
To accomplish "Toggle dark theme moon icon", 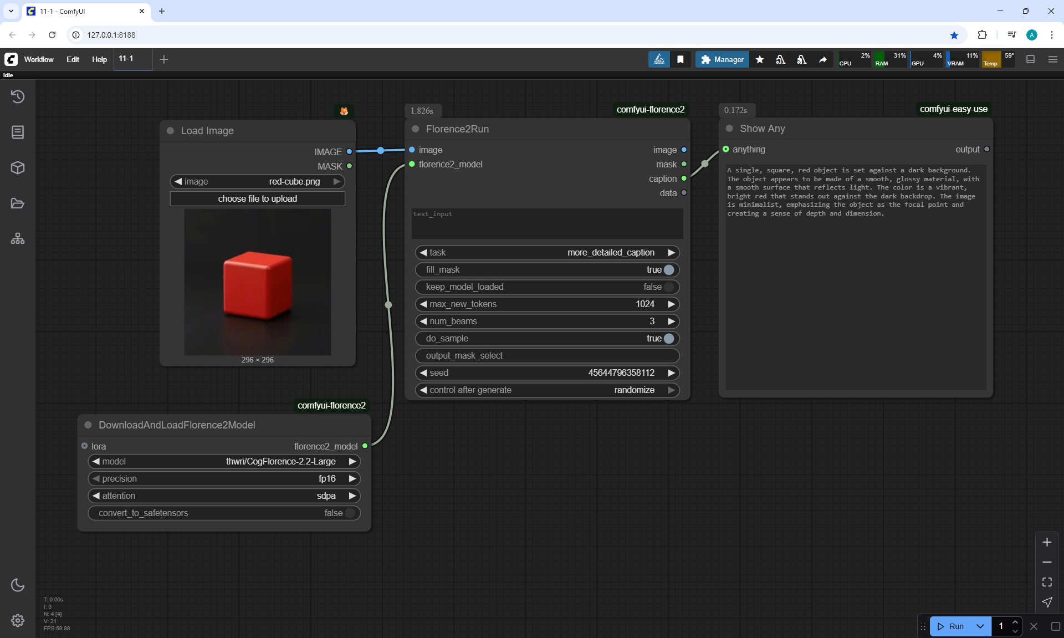I will [18, 585].
